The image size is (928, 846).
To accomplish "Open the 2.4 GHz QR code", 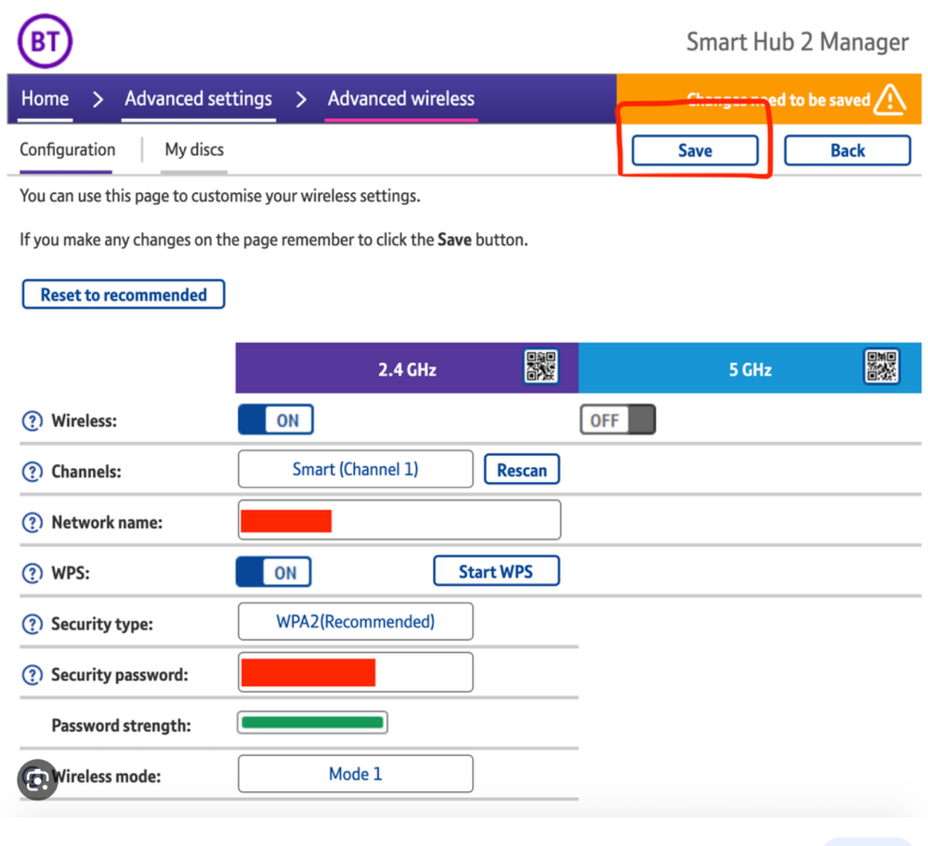I will (x=540, y=367).
